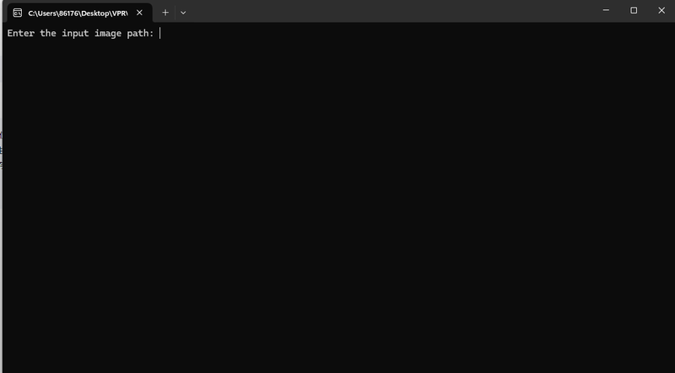Close the C:\Users\86176\Desktop\VPR tab
This screenshot has width=675, height=373.
point(139,13)
